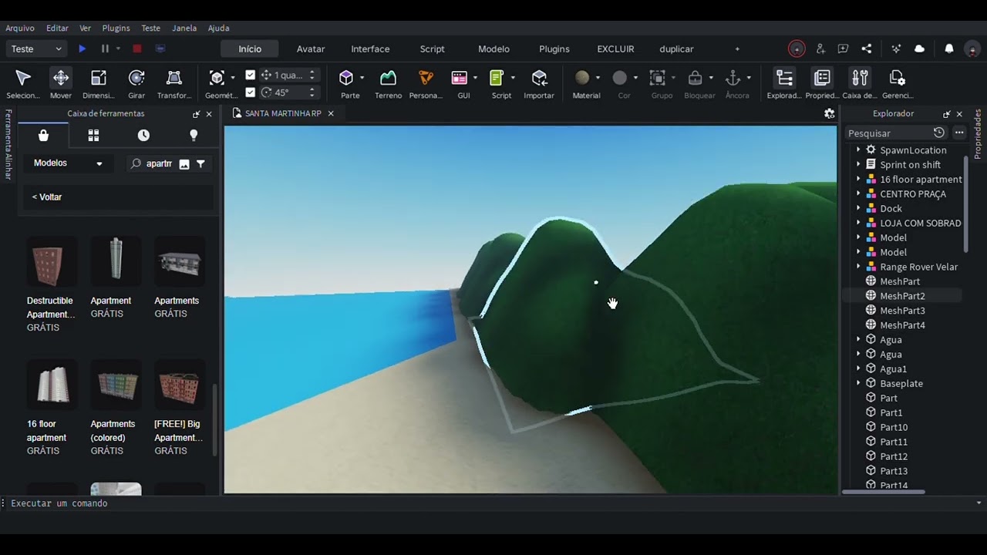Click the Pesquisar explorer search field
Image resolution: width=987 pixels, height=555 pixels.
[887, 133]
